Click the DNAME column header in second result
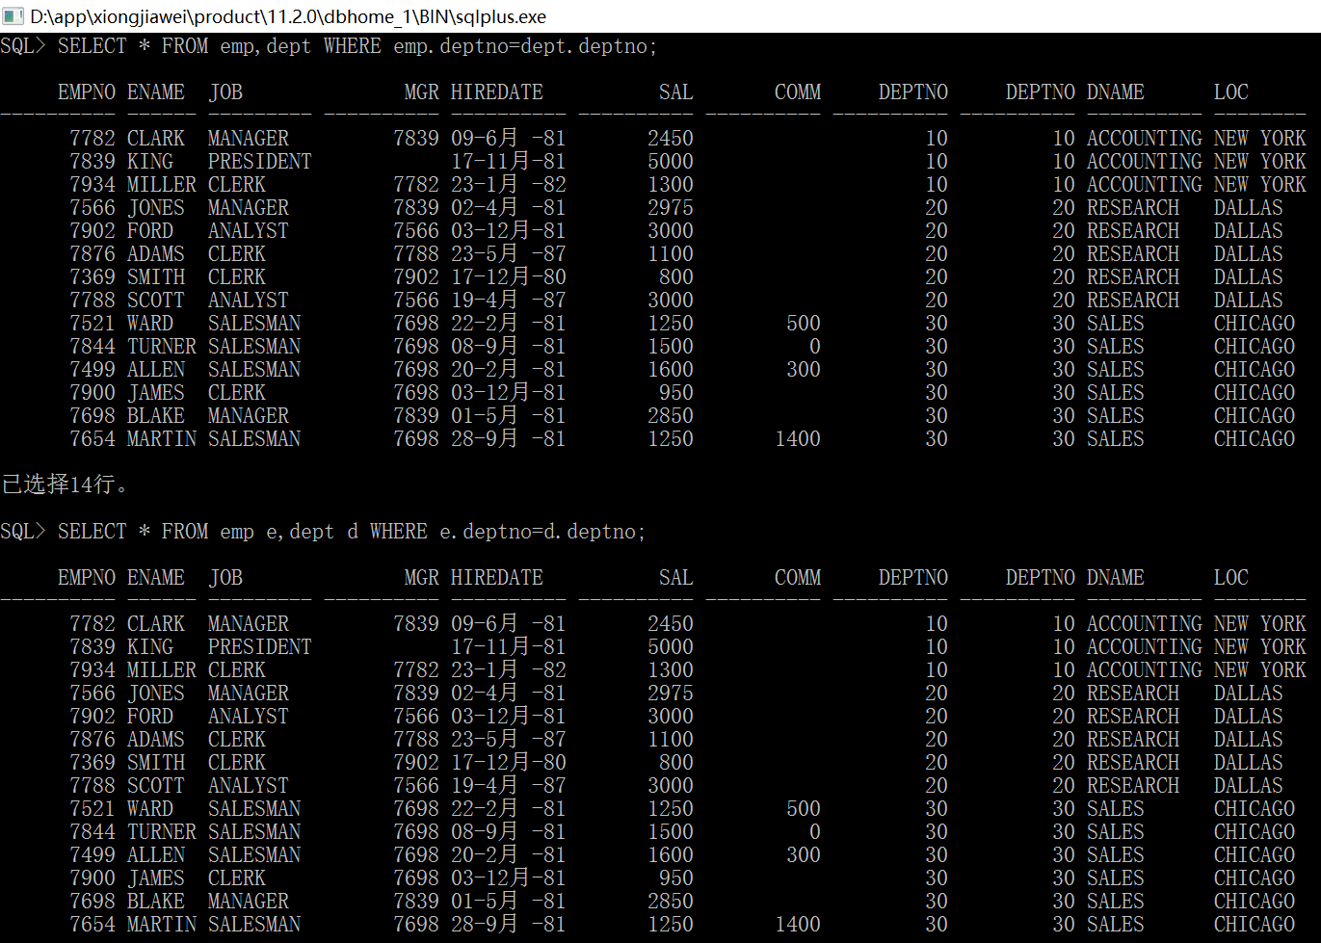Screen dimensions: 1321x943 [x=1116, y=578]
